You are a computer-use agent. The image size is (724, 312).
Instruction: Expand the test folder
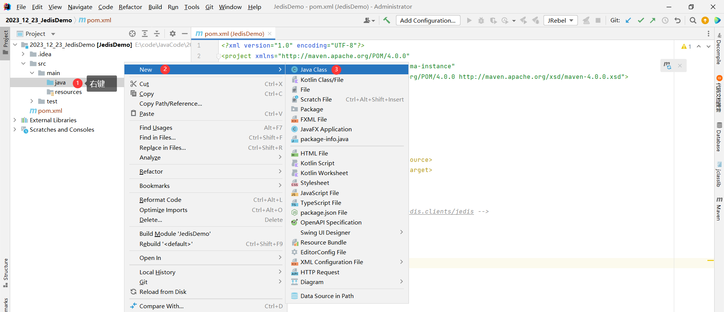(32, 101)
